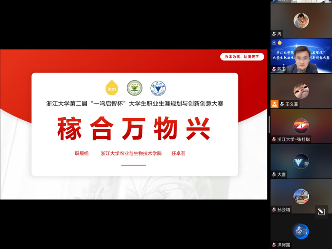Click muted microphone icon next to 陈卫
Screen dimensions: 332x249
pos(274,69)
